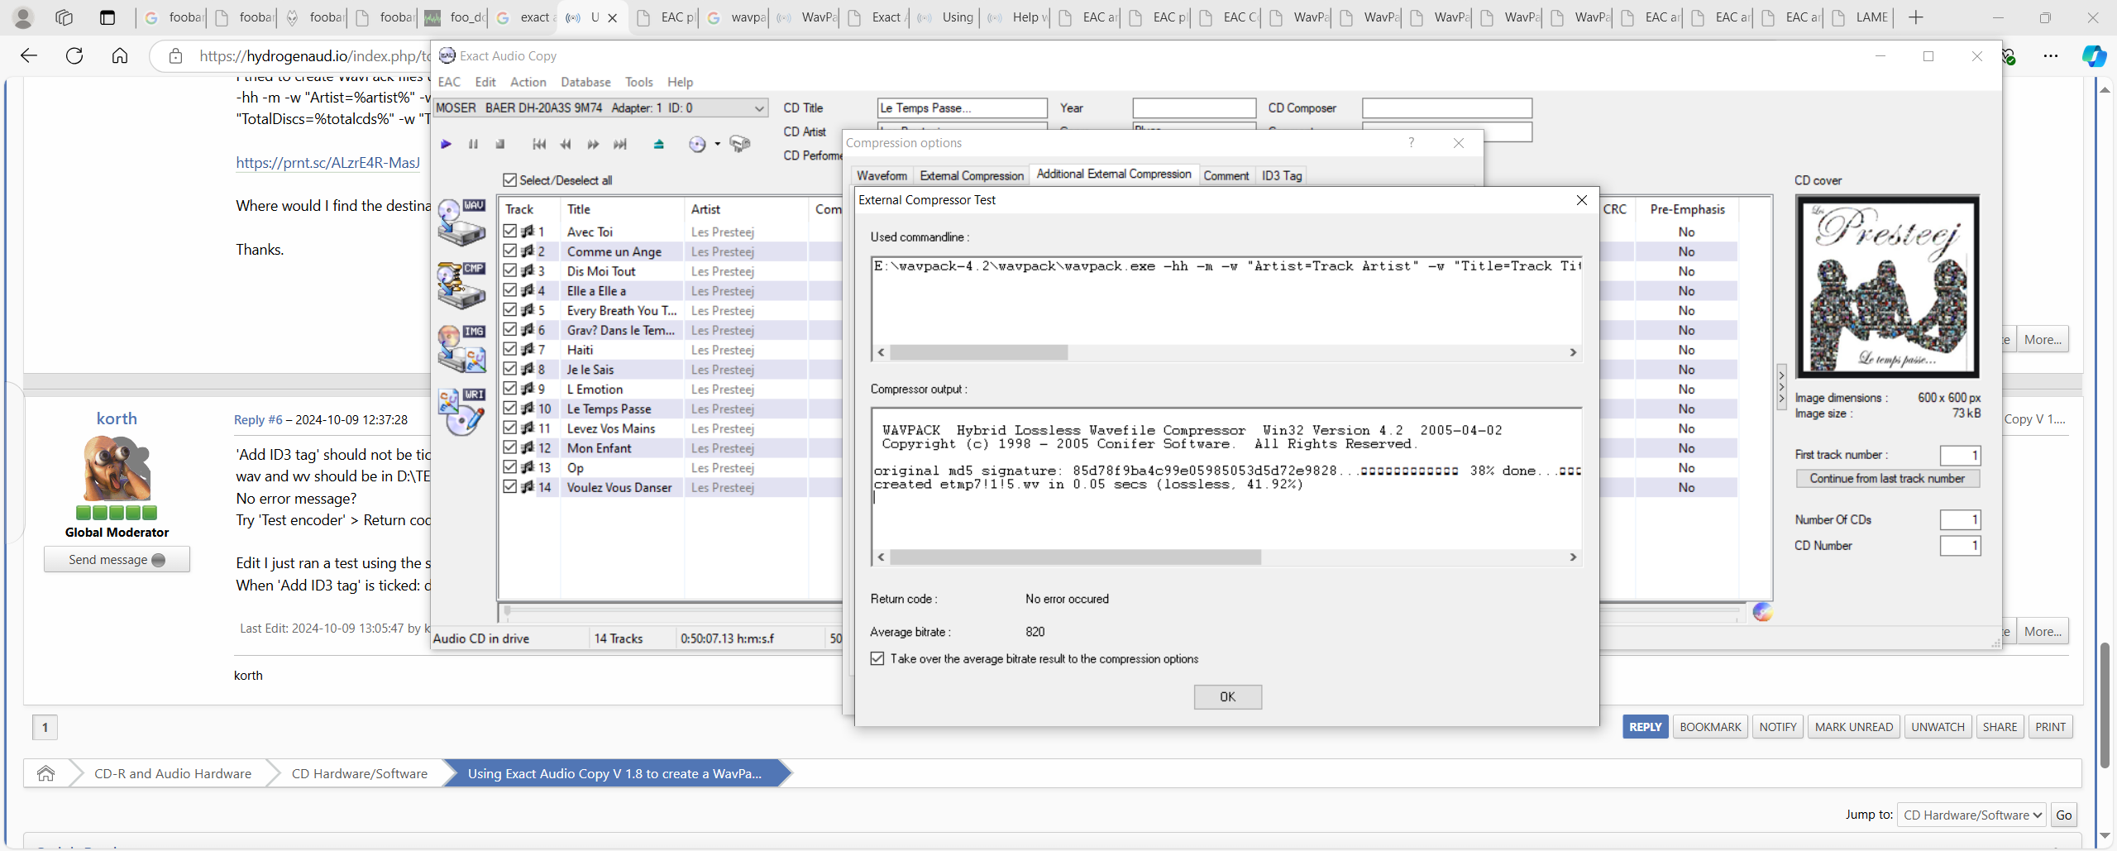Screen dimensions: 2117x851
Task: Uncheck track 12 Mon Enfant
Action: 510,448
